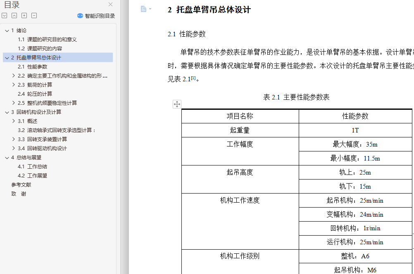The height and width of the screenshot is (274, 414).
Task: Click the 机构工作速度 table cell
Action: pyautogui.click(x=240, y=221)
